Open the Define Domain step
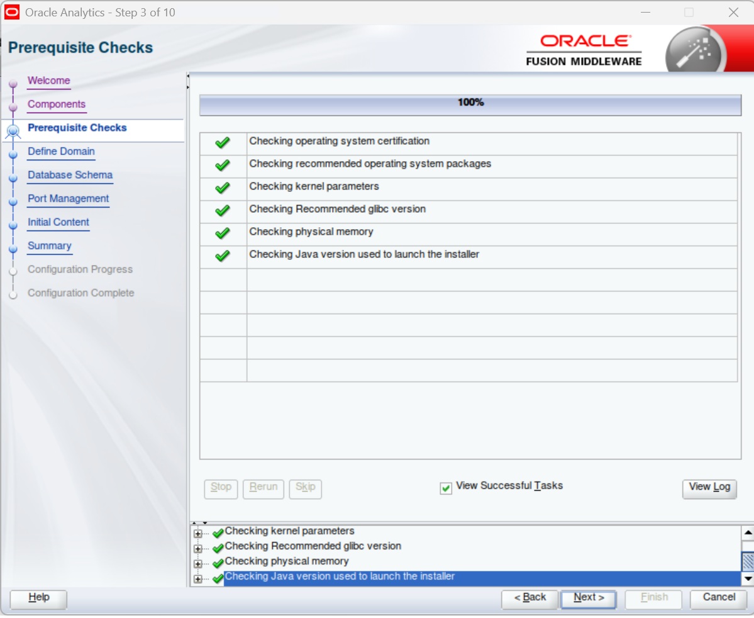This screenshot has height=618, width=754. (61, 151)
